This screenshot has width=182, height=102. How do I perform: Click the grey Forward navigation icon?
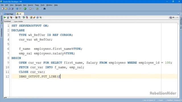pyautogui.click(x=30, y=9)
